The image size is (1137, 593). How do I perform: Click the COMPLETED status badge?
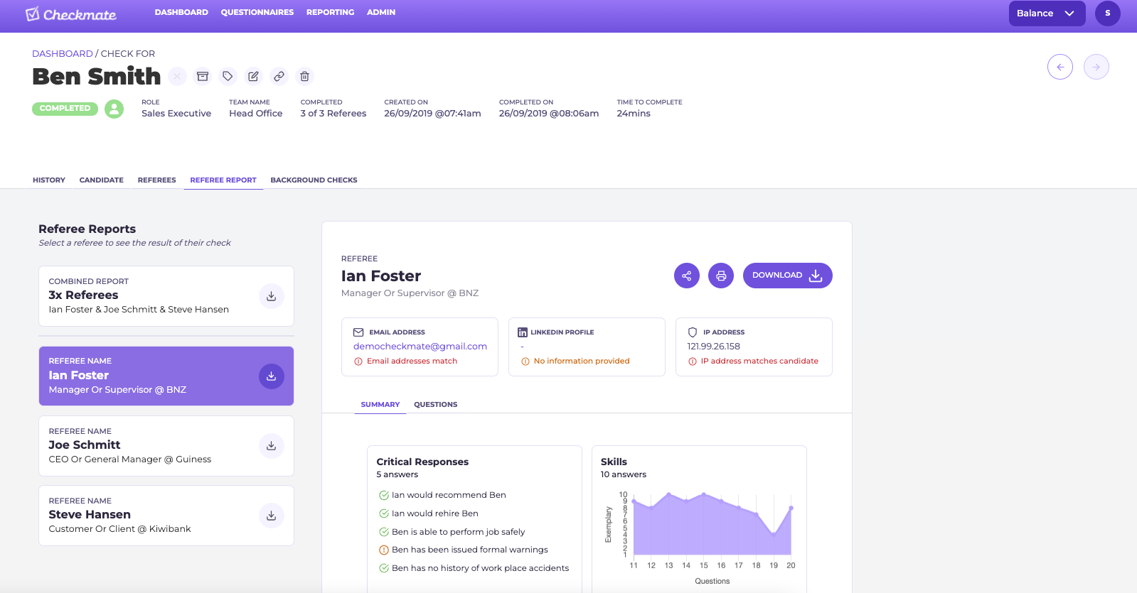(x=65, y=109)
